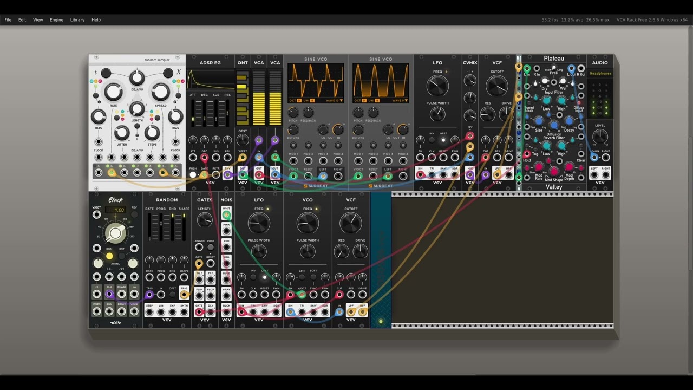Click the AUDIO module L/MON input jack
This screenshot has height=390, width=693.
(x=594, y=158)
